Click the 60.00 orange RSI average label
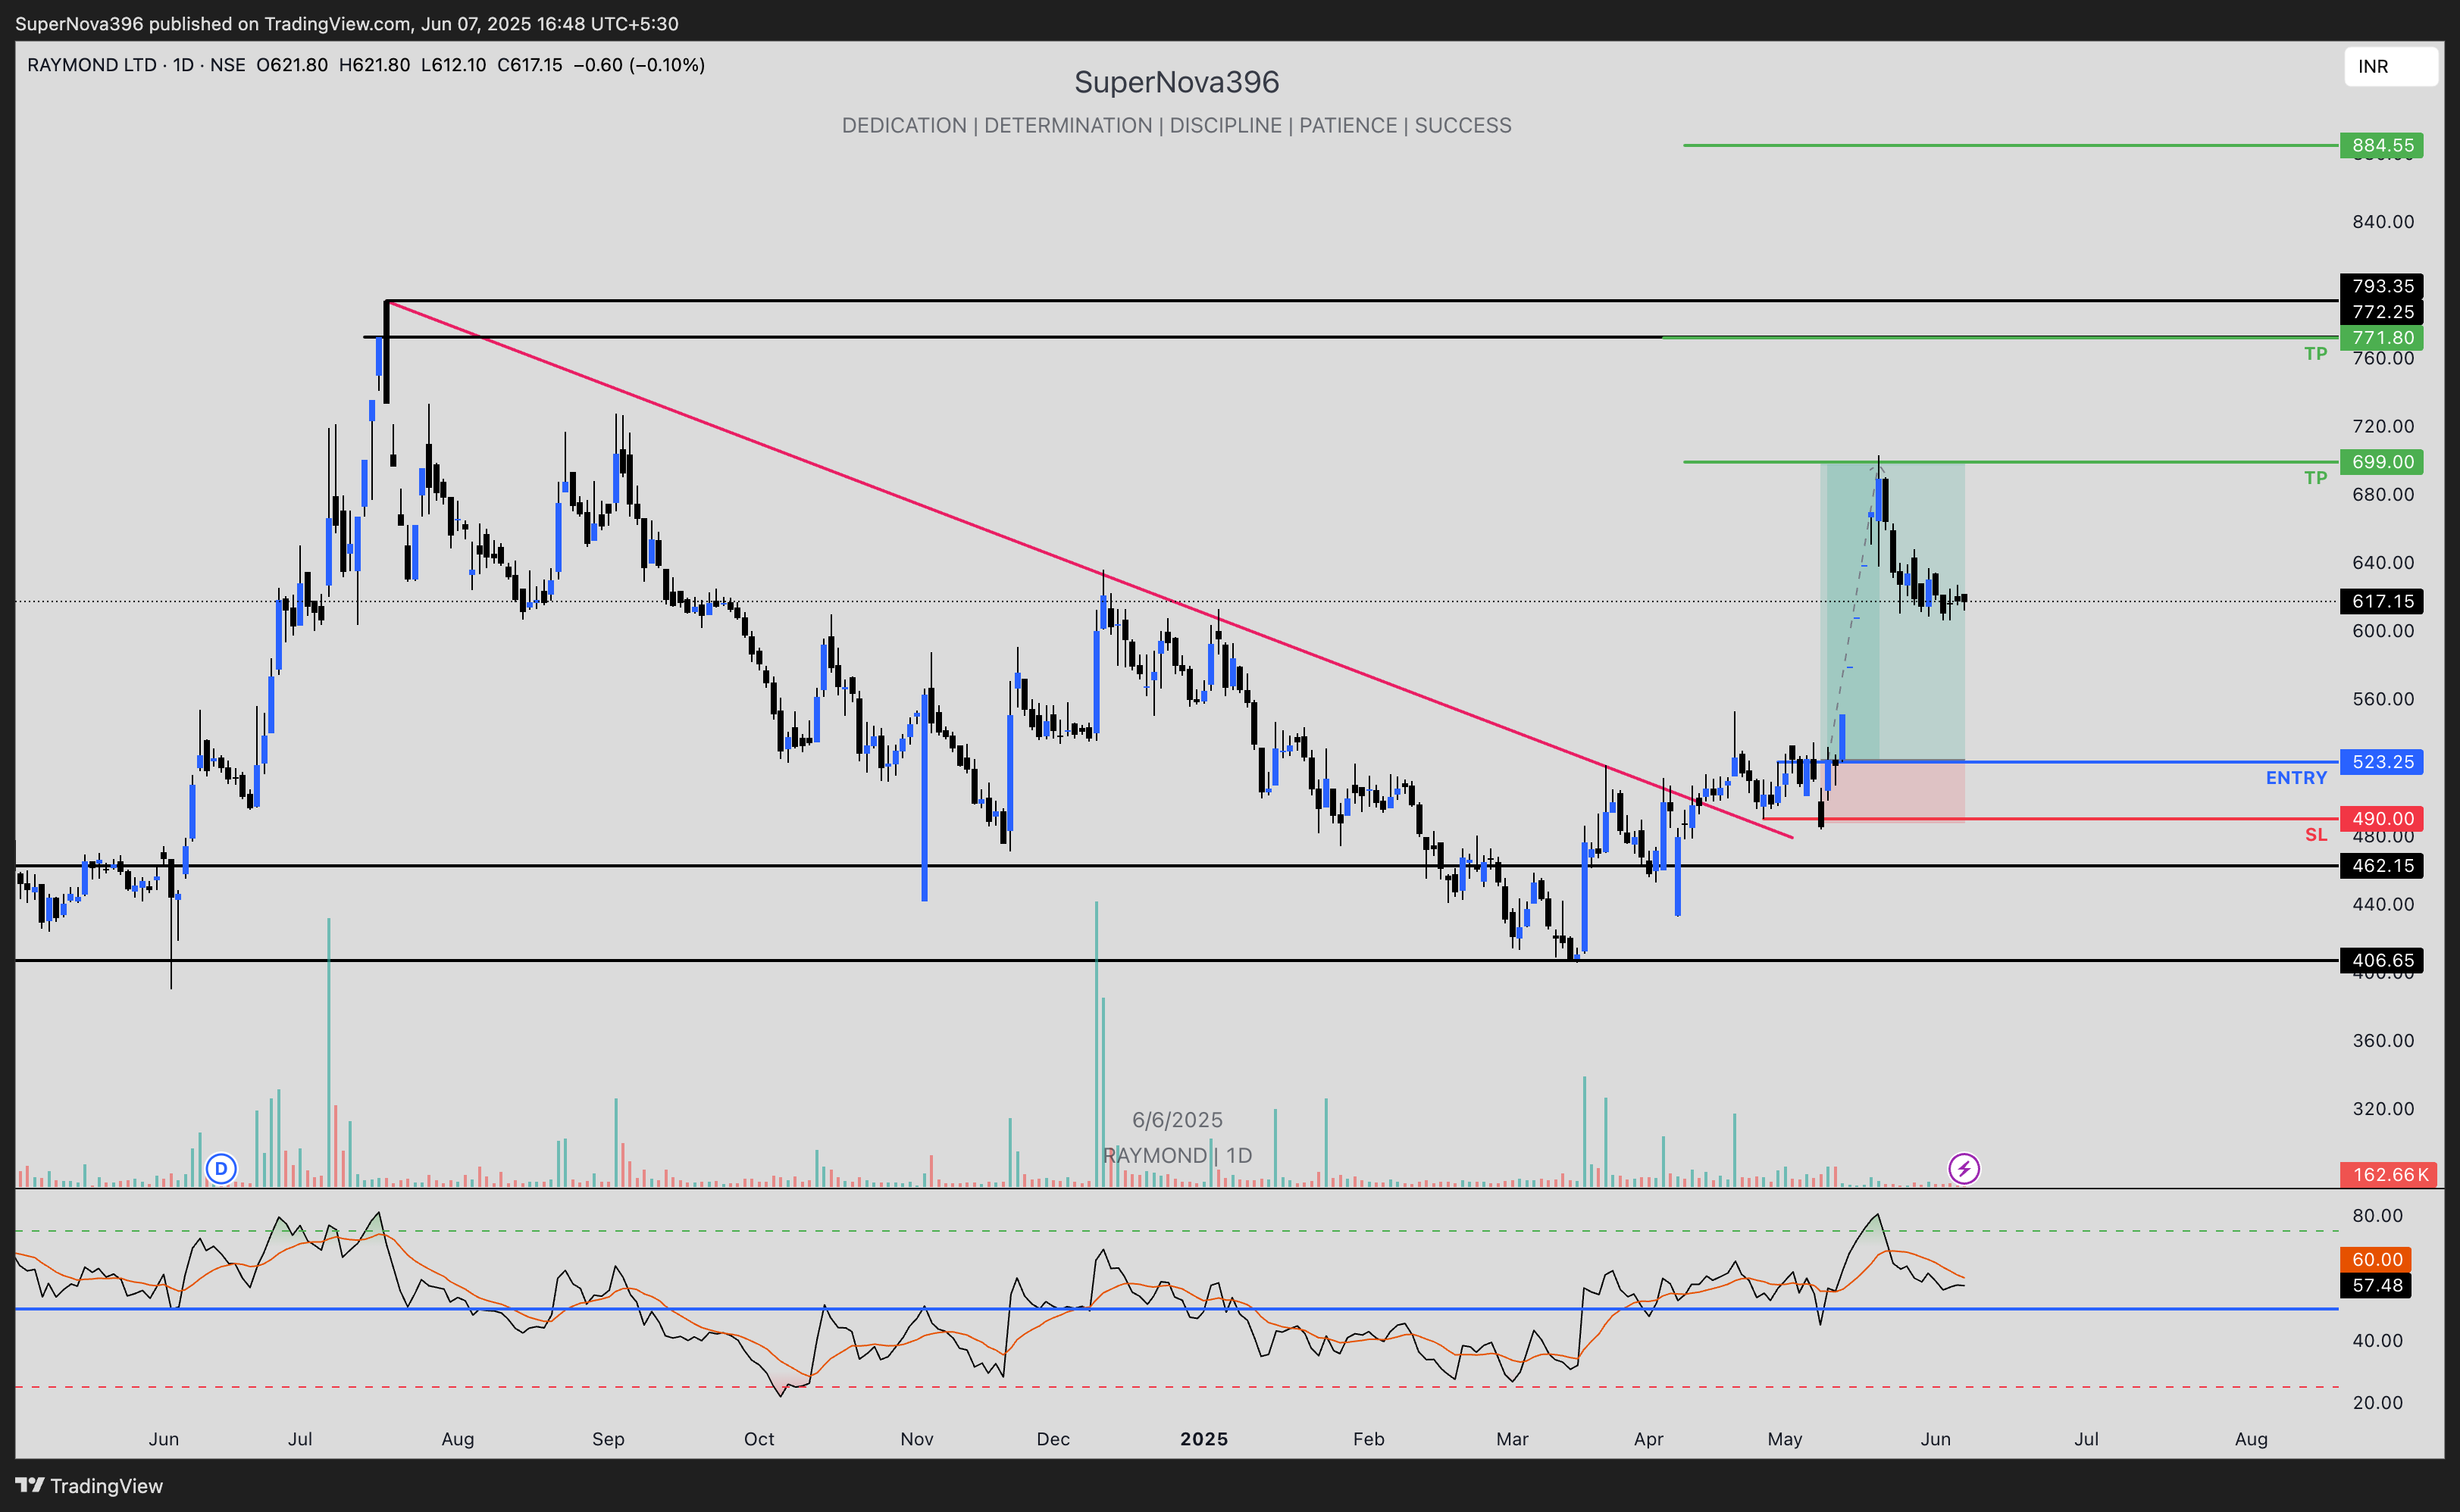Screen dimensions: 2460x1512 2376,1260
